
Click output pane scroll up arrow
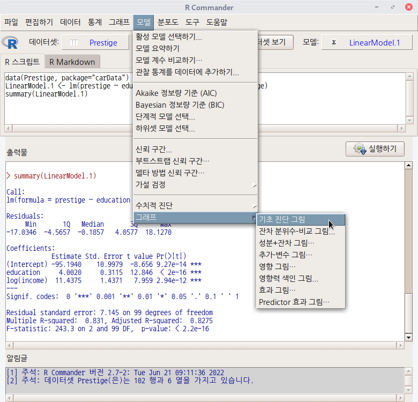(x=409, y=165)
